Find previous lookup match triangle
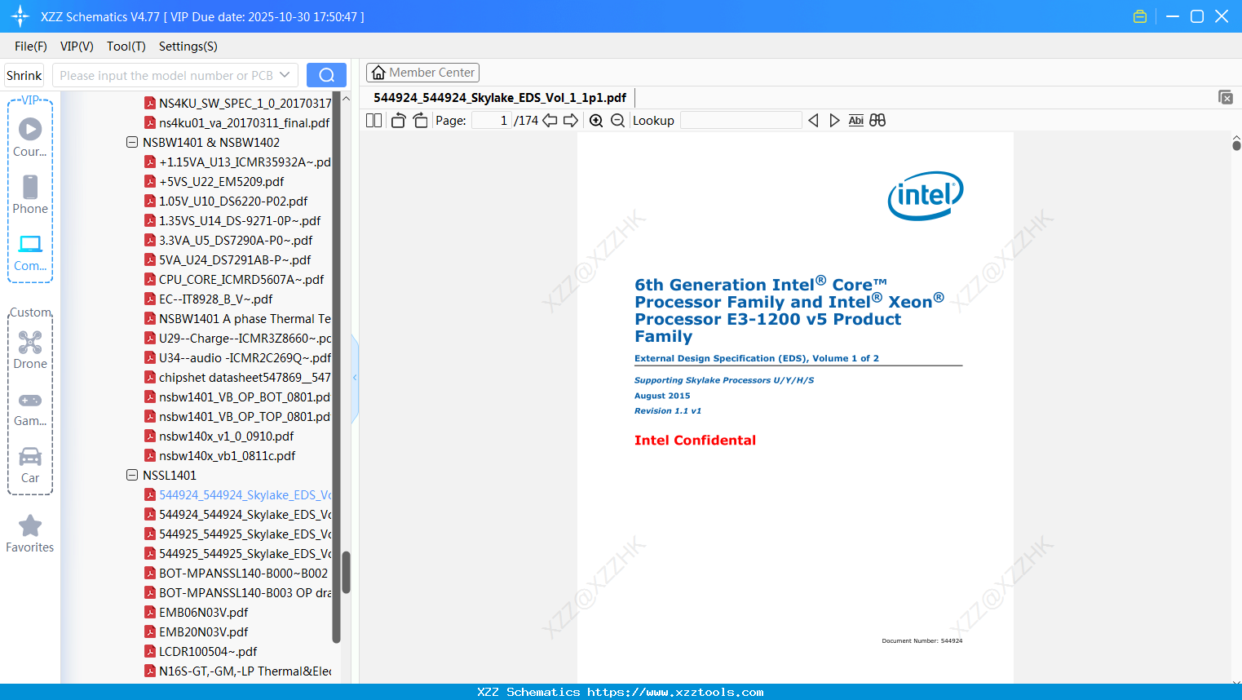This screenshot has width=1242, height=700. [813, 120]
